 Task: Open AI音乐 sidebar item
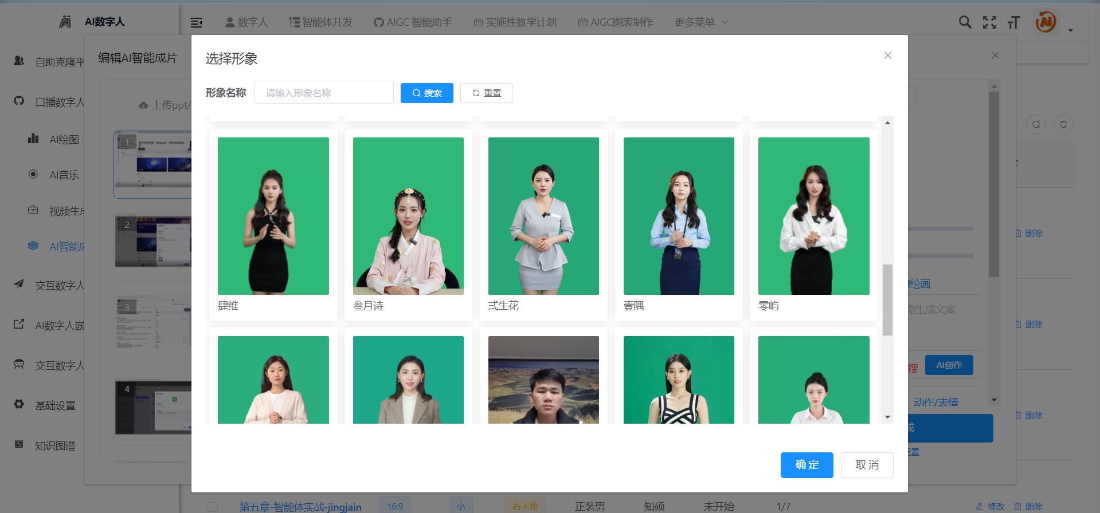(64, 175)
